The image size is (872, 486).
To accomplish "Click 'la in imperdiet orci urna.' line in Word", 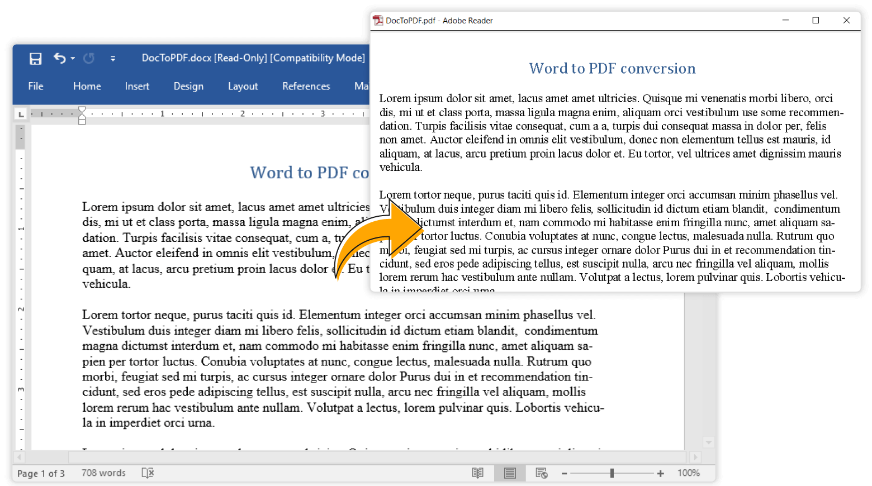I will coord(149,423).
